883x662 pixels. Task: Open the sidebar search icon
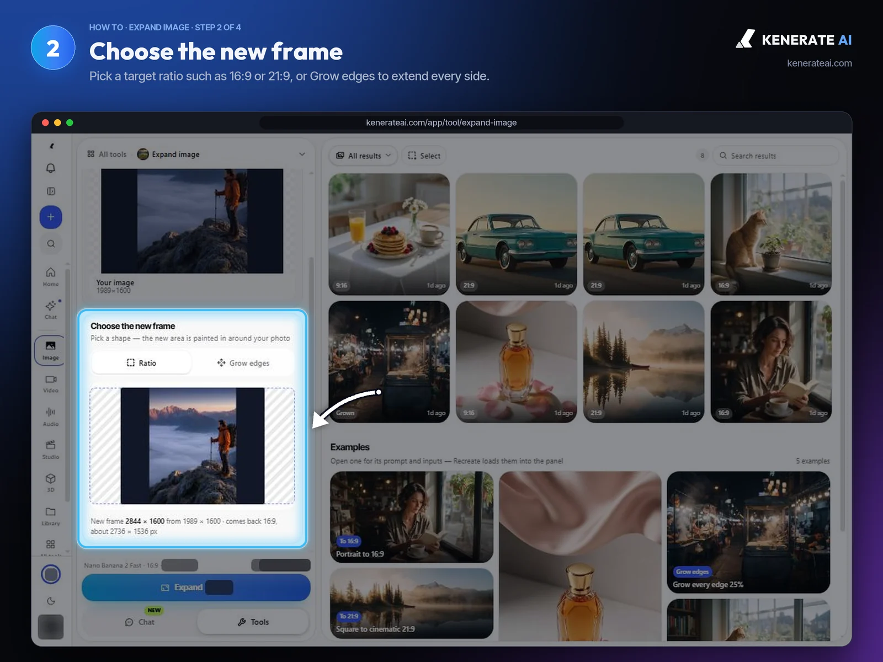tap(51, 244)
